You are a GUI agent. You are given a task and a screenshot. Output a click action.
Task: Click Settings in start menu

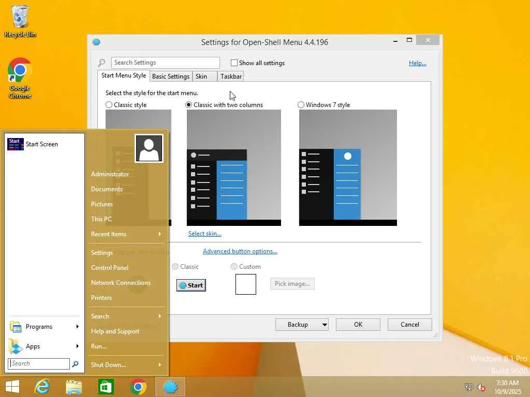[x=102, y=253]
